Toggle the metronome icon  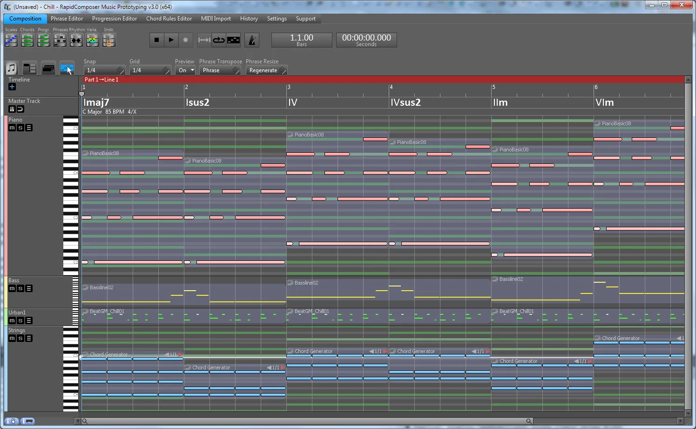pyautogui.click(x=252, y=40)
